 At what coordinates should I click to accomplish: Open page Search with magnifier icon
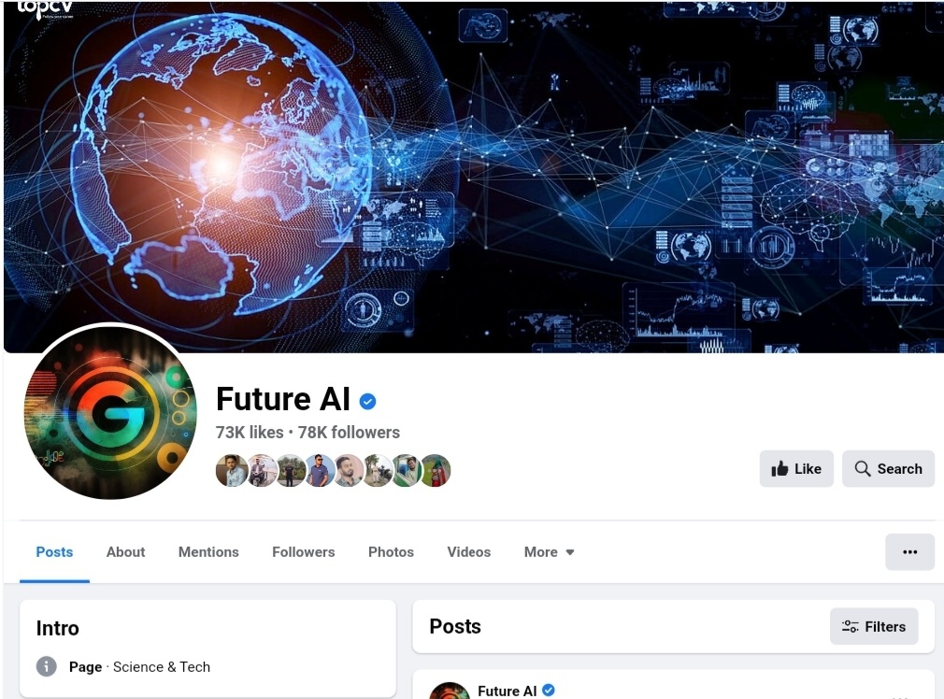point(888,468)
